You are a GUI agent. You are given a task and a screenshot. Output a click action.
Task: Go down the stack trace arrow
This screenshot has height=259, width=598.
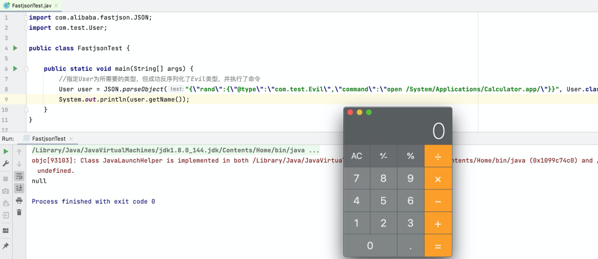coord(19,164)
